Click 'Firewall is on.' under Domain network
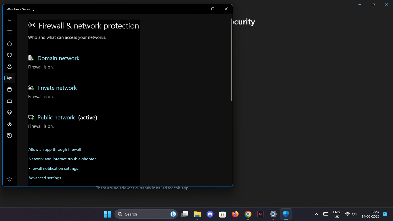 [x=41, y=67]
